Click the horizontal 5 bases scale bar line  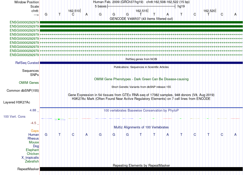pyautogui.click(x=141, y=6)
